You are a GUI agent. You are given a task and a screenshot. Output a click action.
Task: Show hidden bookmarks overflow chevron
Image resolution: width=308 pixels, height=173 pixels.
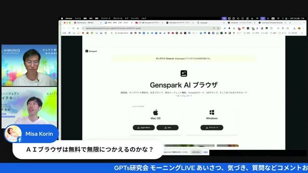(302, 33)
